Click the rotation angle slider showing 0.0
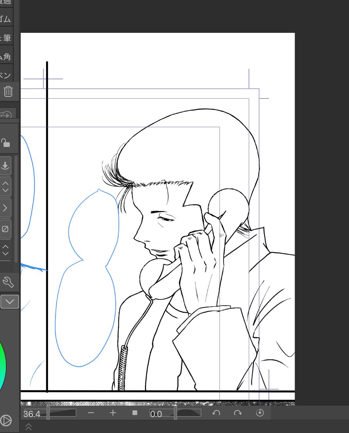 point(175,413)
